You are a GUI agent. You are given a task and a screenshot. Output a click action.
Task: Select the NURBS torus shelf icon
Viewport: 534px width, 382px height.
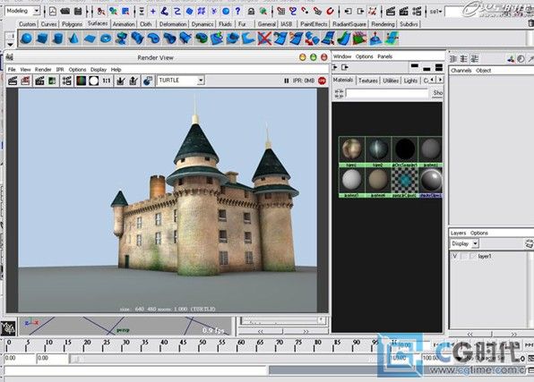(106, 38)
